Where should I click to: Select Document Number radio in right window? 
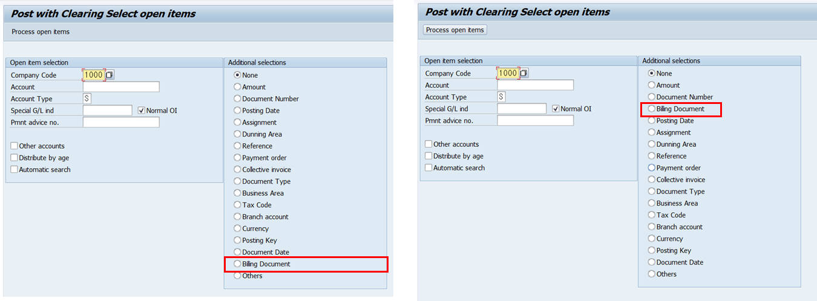[x=651, y=97]
